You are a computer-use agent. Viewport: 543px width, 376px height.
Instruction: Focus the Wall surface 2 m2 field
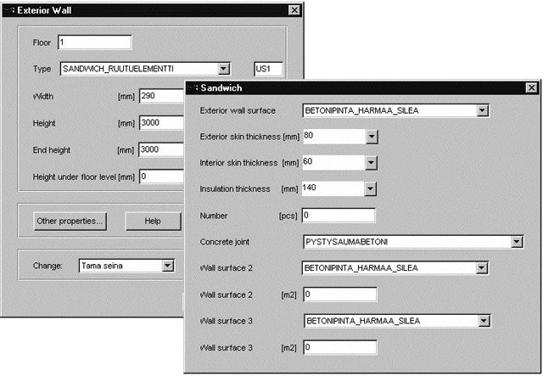pyautogui.click(x=339, y=295)
